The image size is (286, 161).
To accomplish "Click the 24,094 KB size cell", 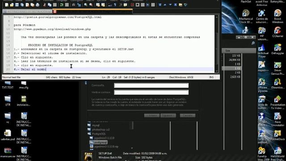I will [235, 60].
